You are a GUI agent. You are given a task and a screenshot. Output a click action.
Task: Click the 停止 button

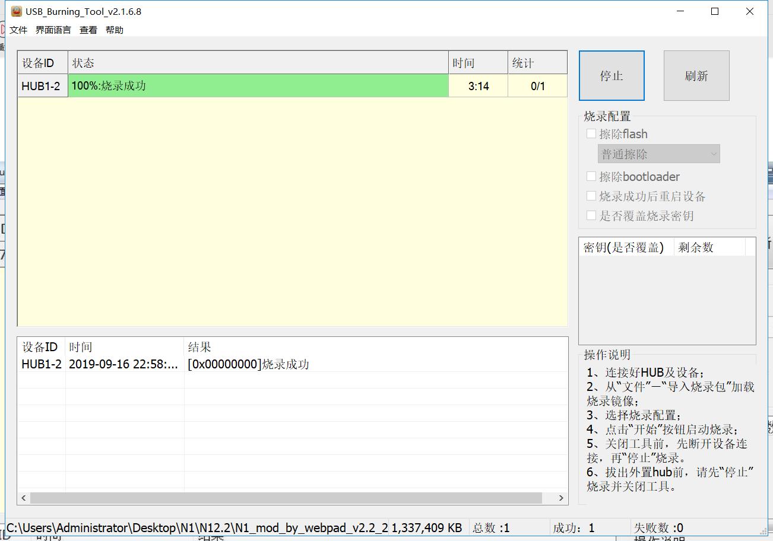click(612, 75)
